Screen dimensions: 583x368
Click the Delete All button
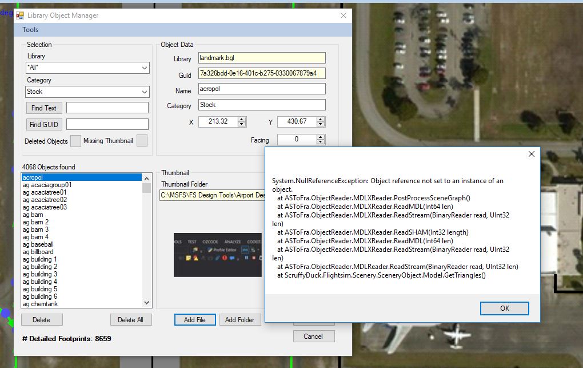[x=130, y=320]
